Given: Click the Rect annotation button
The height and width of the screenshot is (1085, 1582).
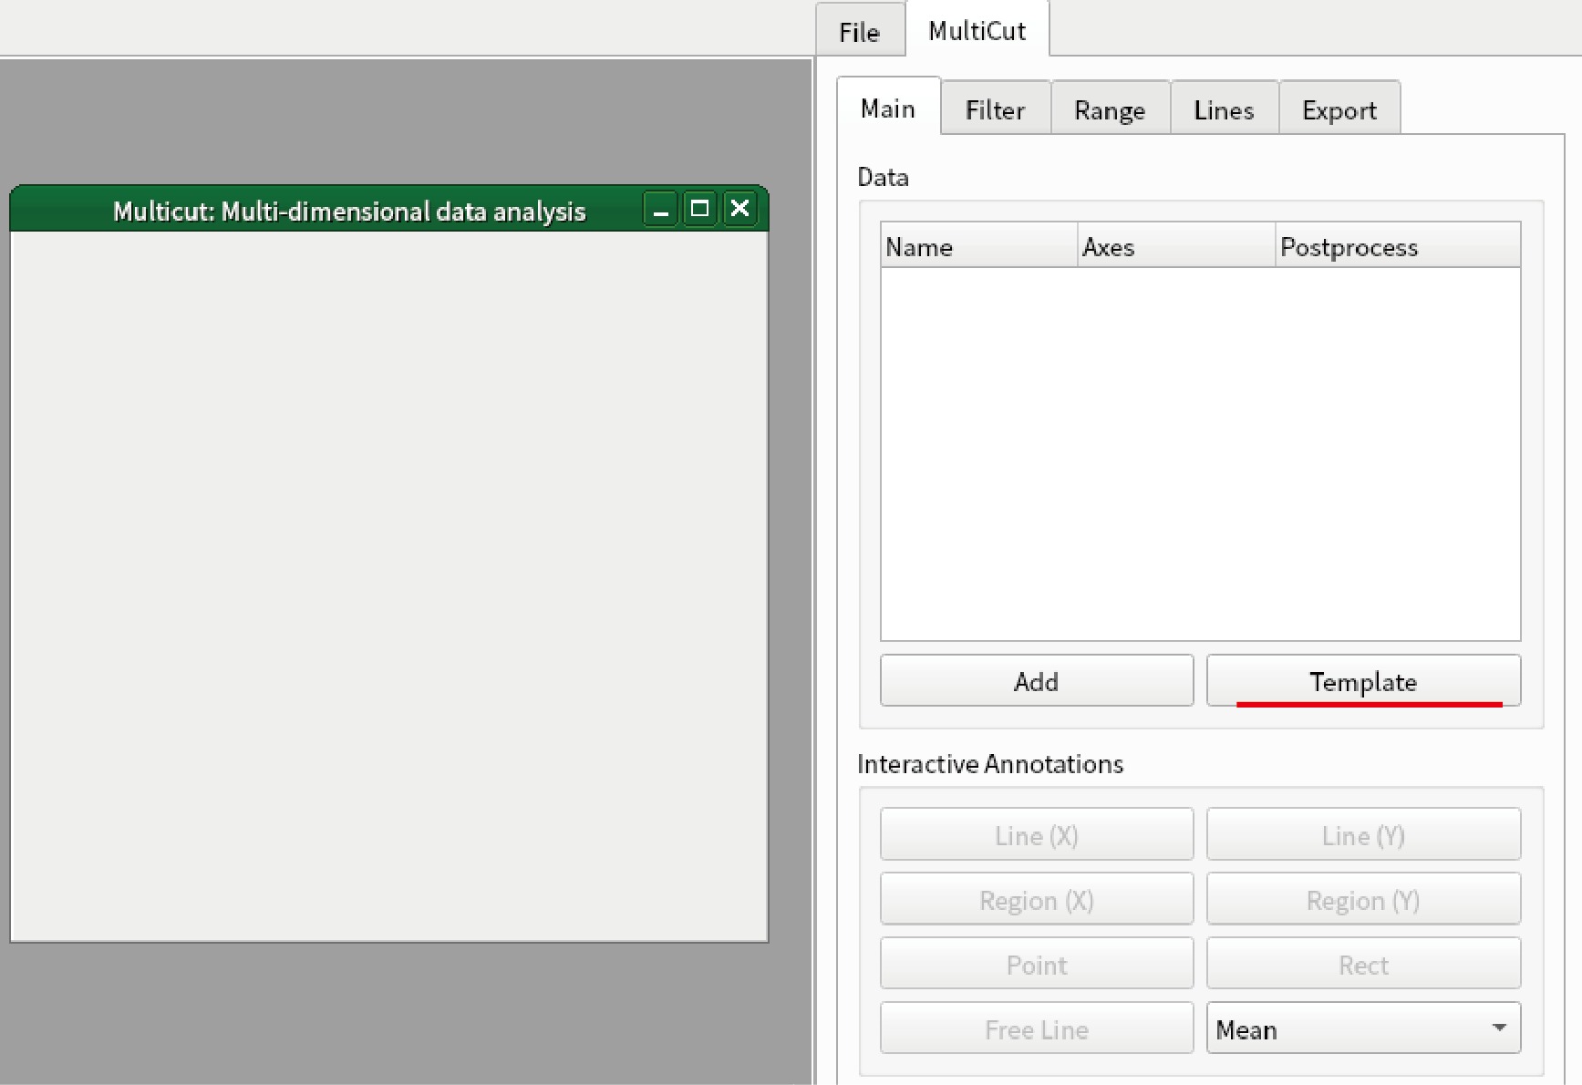Looking at the screenshot, I should pos(1363,965).
